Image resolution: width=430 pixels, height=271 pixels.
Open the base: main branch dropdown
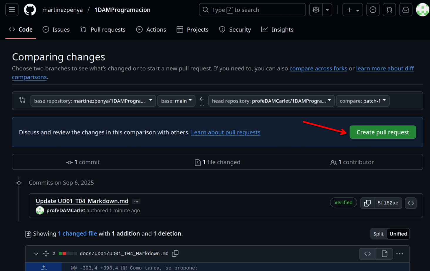point(176,101)
